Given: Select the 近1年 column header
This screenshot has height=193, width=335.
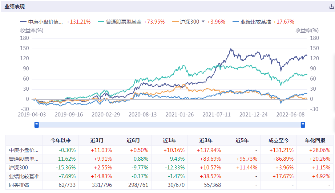Looking at the screenshot, I should click(169, 140).
